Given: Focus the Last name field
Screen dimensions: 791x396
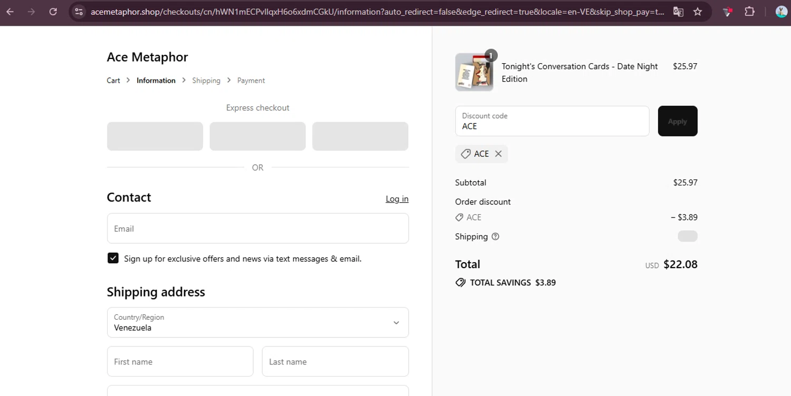Looking at the screenshot, I should click(x=335, y=361).
